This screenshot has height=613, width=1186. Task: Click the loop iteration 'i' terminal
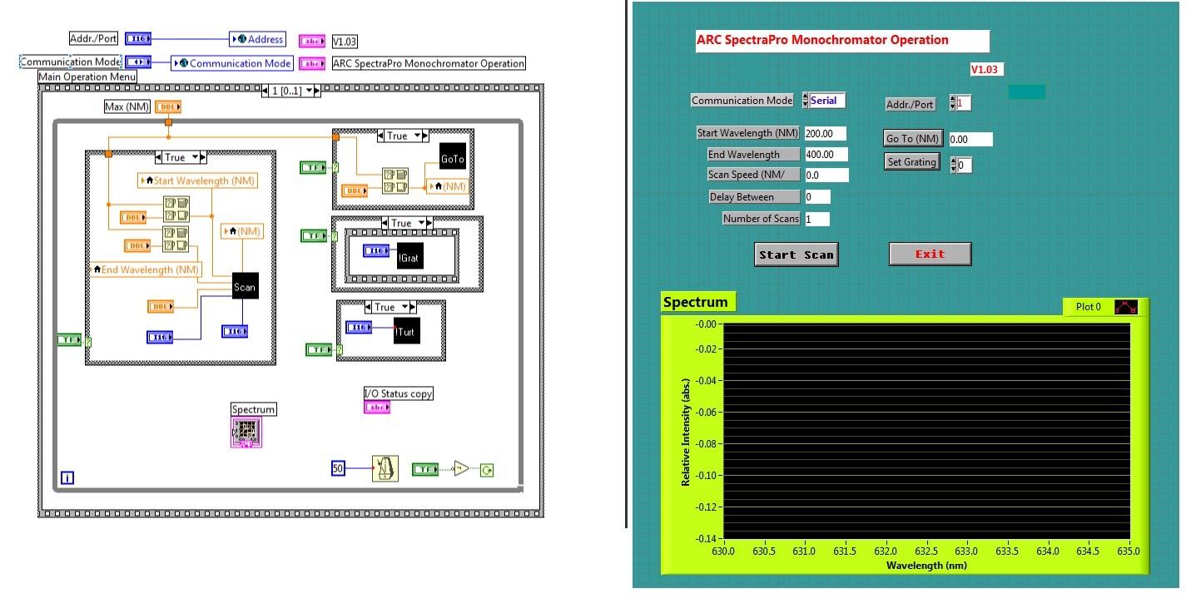67,477
